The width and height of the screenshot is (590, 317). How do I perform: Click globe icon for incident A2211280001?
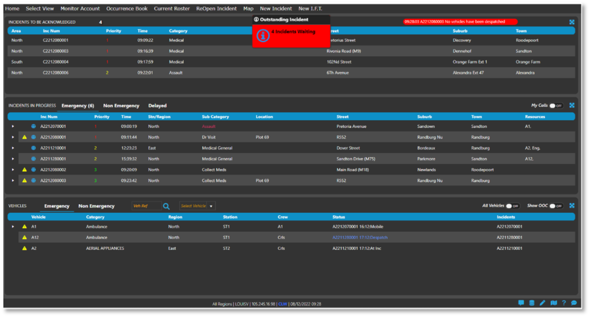(33, 159)
